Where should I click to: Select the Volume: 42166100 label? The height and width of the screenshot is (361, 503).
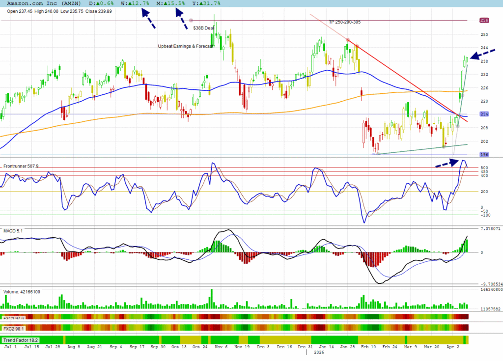22,292
